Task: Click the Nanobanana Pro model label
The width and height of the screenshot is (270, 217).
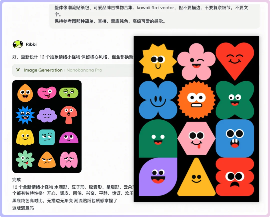Action: 84,70
